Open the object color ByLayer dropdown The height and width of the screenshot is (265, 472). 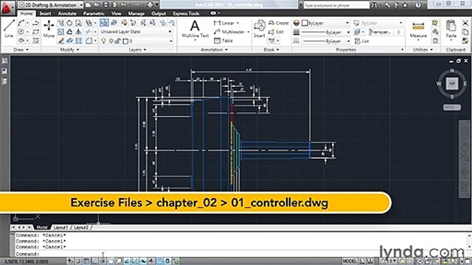pos(326,23)
